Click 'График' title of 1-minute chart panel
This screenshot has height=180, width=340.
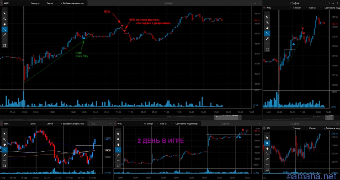(x=169, y=3)
